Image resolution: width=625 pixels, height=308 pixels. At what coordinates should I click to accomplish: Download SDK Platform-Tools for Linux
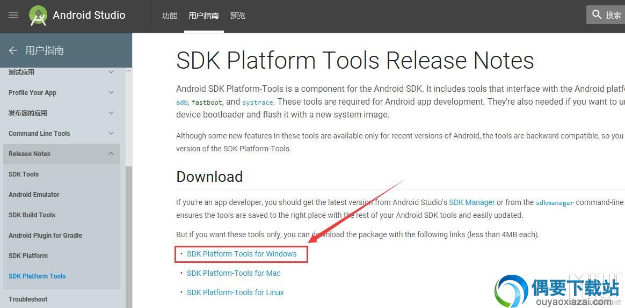[235, 292]
